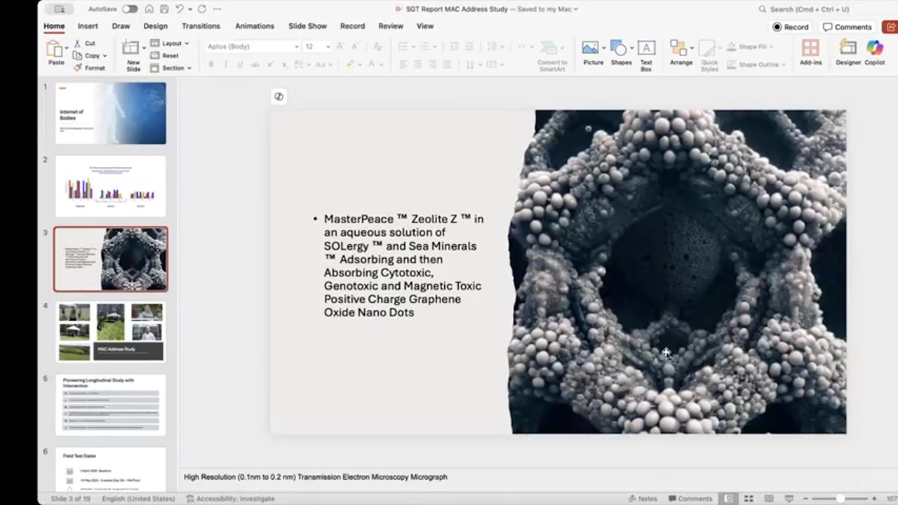Click the zoom out minus button
This screenshot has height=505, width=898.
tap(807, 499)
